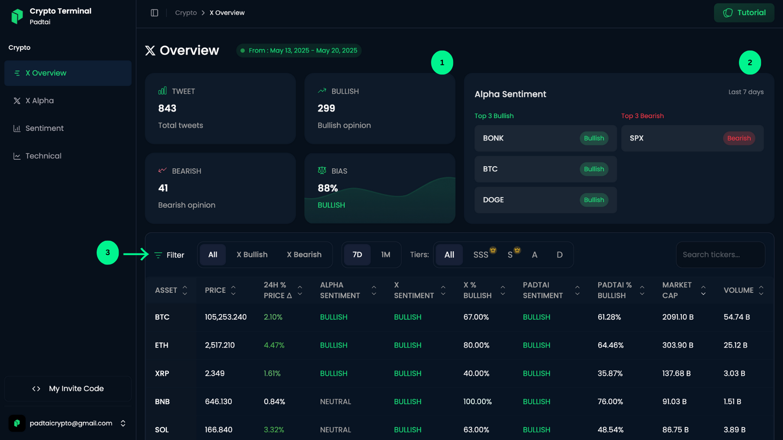The height and width of the screenshot is (440, 783).
Task: Switch time range to 1M
Action: click(x=385, y=255)
